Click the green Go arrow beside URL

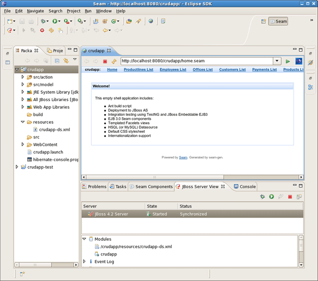[288, 61]
